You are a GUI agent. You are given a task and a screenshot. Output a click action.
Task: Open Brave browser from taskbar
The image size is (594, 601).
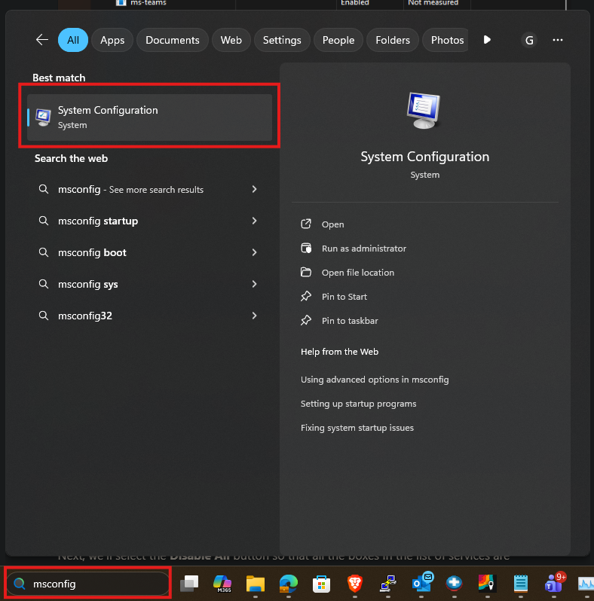pos(354,584)
